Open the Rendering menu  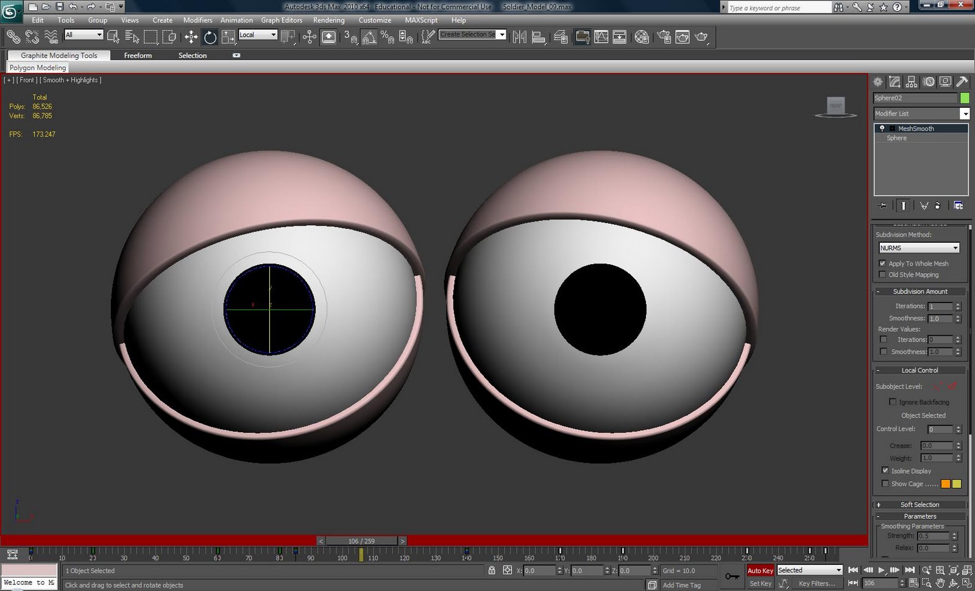(x=328, y=20)
